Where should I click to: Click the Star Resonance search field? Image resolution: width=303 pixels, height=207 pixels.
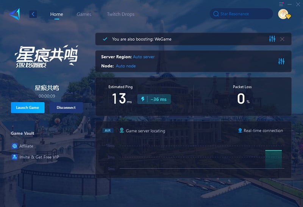point(241,14)
